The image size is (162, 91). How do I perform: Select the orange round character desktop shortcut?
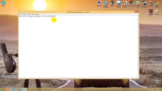point(151,3)
